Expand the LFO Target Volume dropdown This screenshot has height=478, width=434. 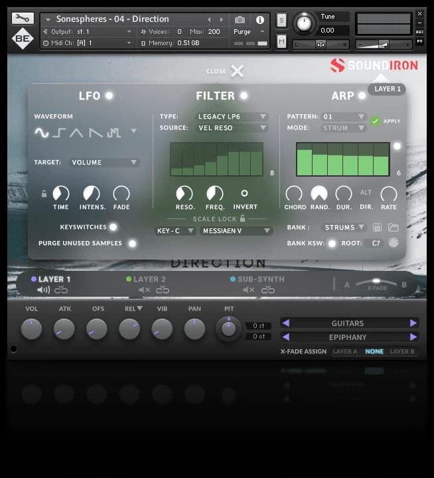click(x=105, y=162)
